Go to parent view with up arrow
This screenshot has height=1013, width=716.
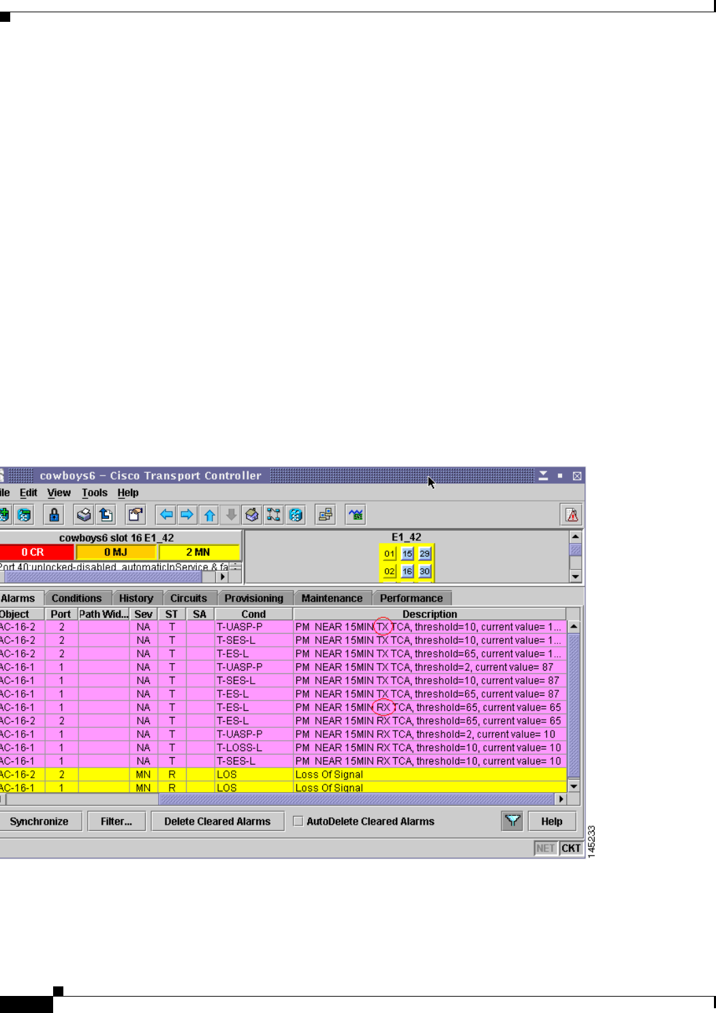[x=209, y=515]
